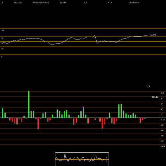Image resolution: width=166 pixels, height=166 pixels.
Task: Click the MR axis label -100
Action: pos(163,146)
